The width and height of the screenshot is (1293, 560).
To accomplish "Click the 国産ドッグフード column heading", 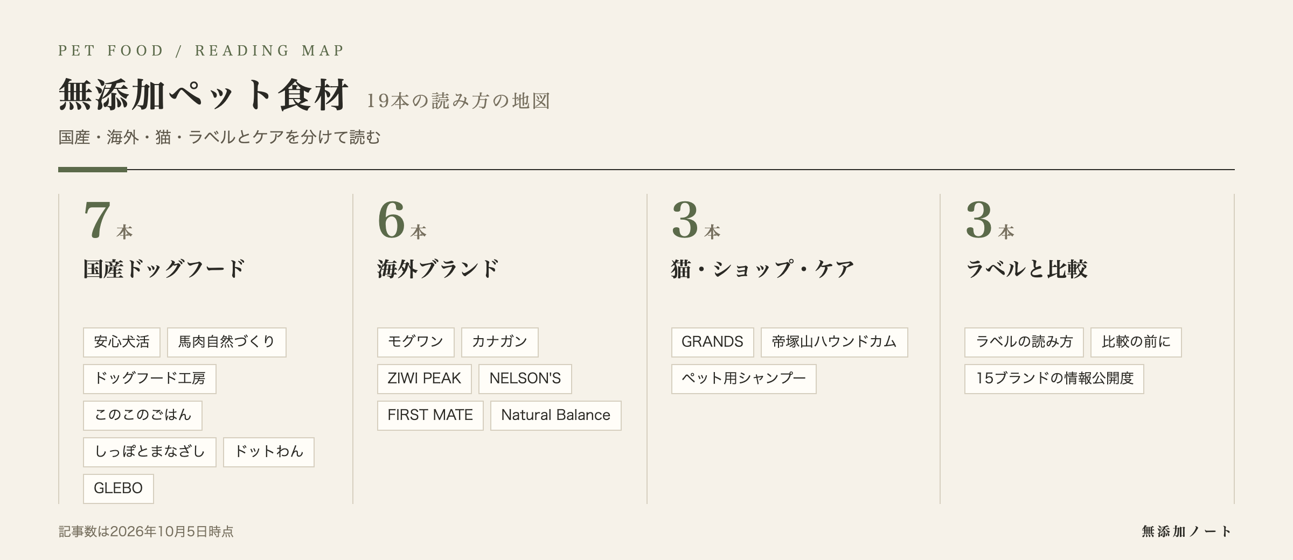I will (164, 269).
